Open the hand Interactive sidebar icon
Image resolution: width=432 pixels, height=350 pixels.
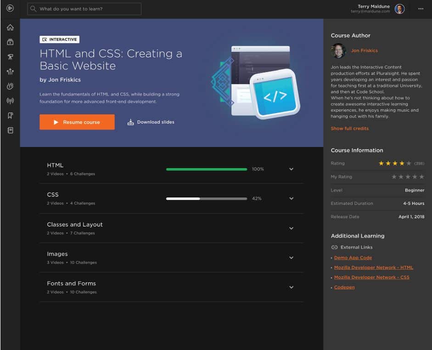pos(10,86)
